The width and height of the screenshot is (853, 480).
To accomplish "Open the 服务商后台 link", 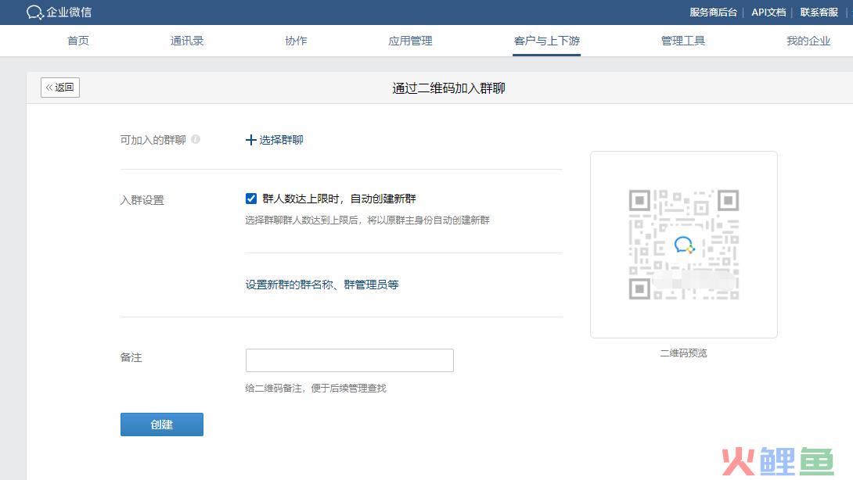I will click(713, 12).
